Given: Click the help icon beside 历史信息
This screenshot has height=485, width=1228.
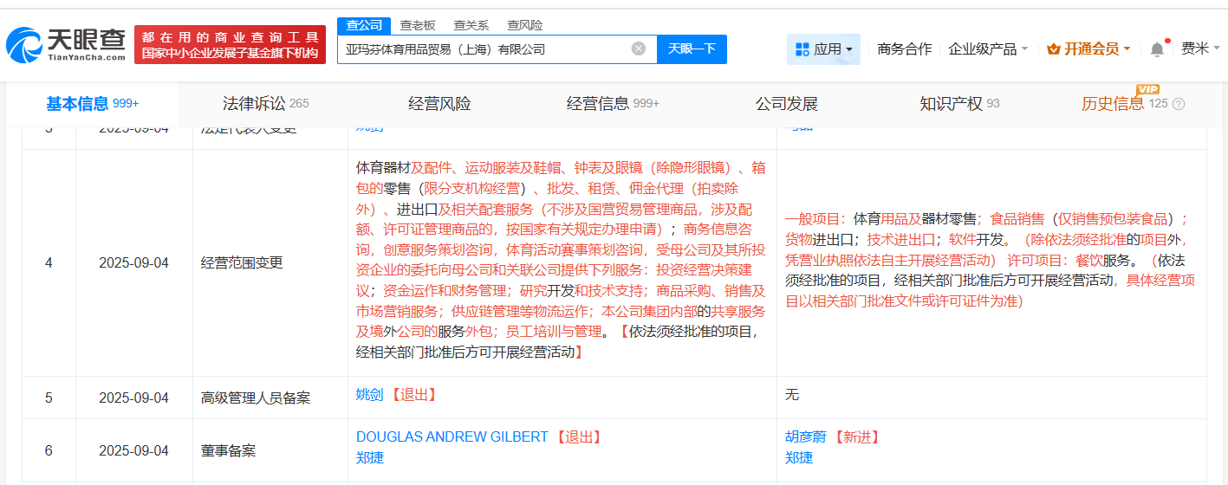Looking at the screenshot, I should pyautogui.click(x=1179, y=104).
